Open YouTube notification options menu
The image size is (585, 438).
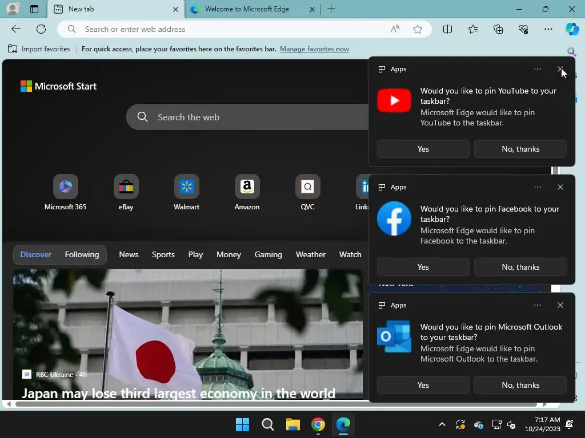pyautogui.click(x=537, y=69)
